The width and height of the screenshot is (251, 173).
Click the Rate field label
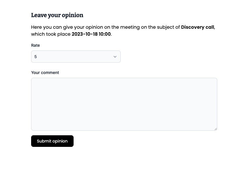[35, 45]
